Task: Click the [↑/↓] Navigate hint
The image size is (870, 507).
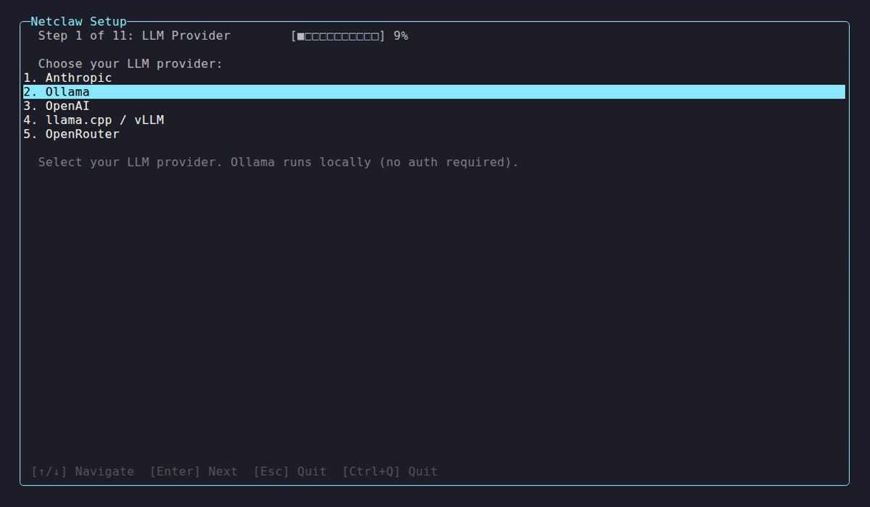Action: coord(83,472)
